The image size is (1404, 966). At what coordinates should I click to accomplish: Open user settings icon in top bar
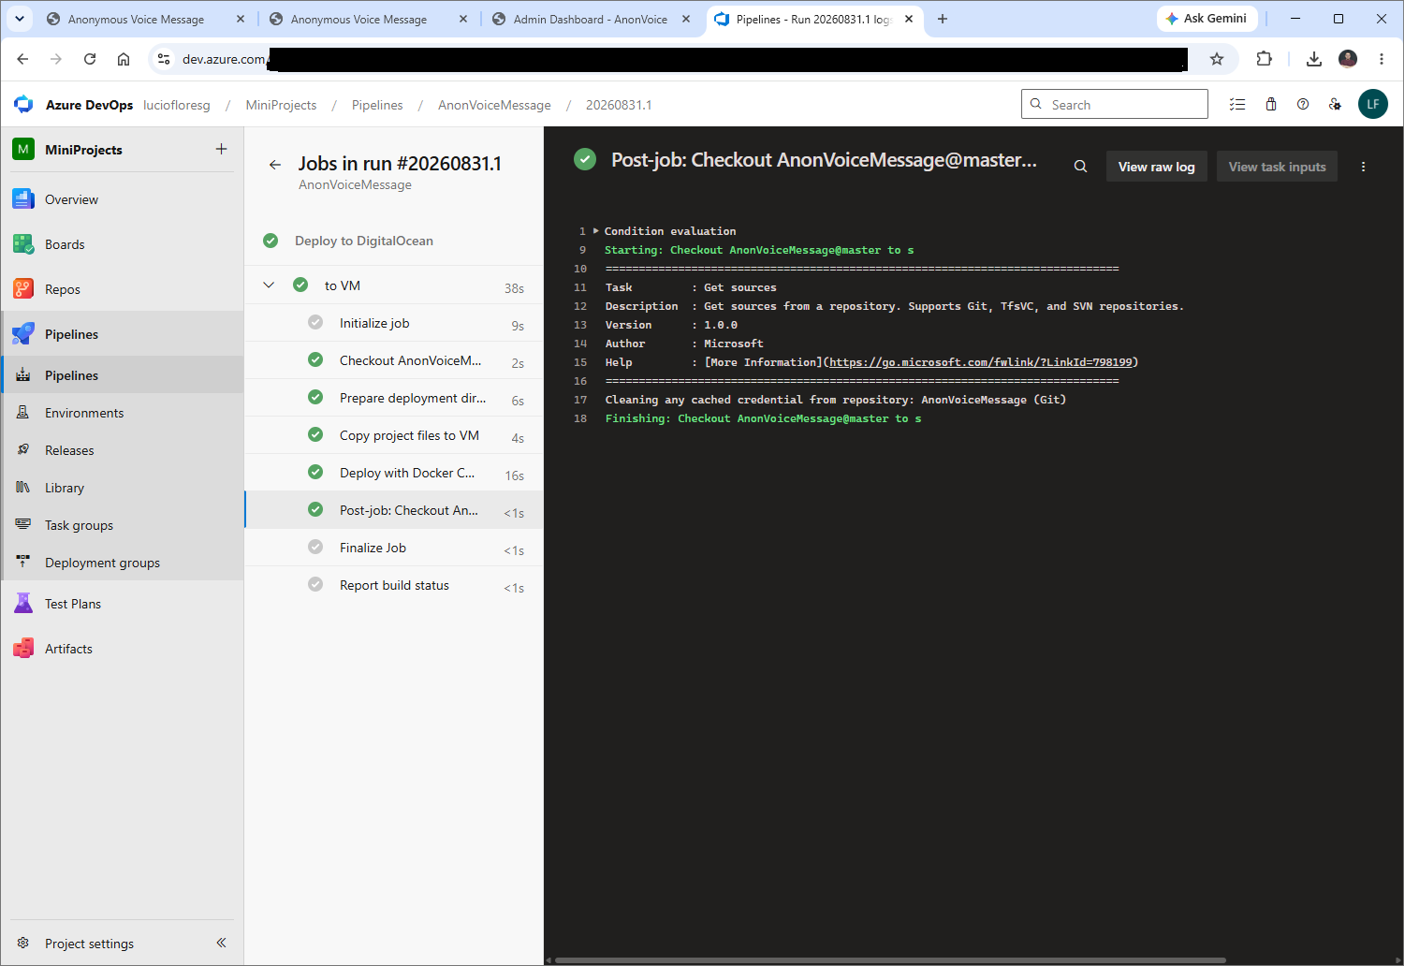click(x=1336, y=104)
